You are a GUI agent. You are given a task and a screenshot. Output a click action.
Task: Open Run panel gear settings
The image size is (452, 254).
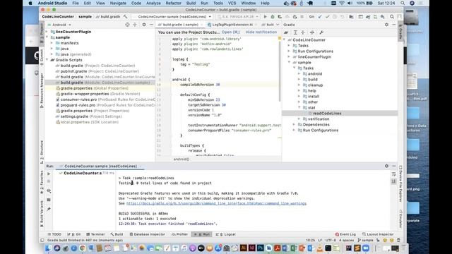tap(386, 167)
